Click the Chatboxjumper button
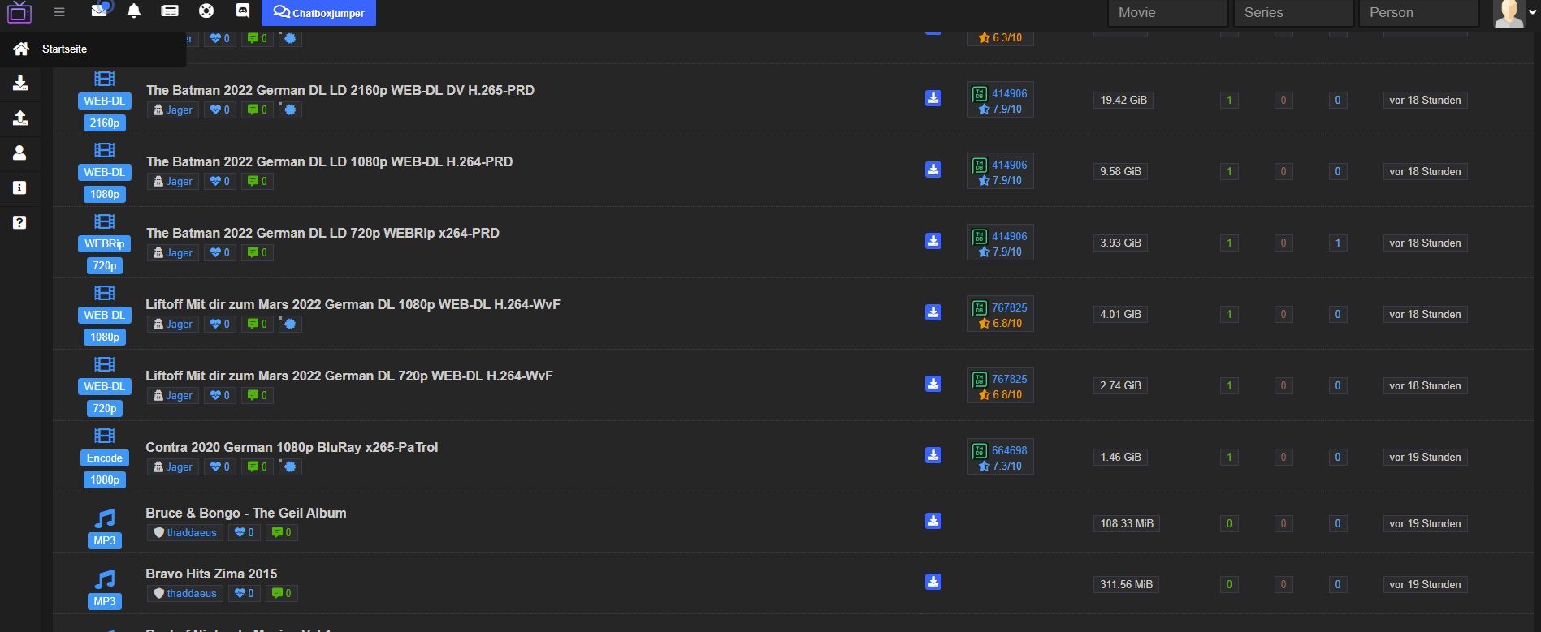 318,13
